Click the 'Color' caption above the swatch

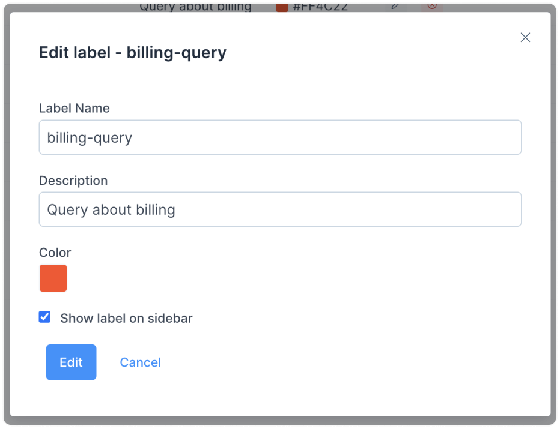55,253
